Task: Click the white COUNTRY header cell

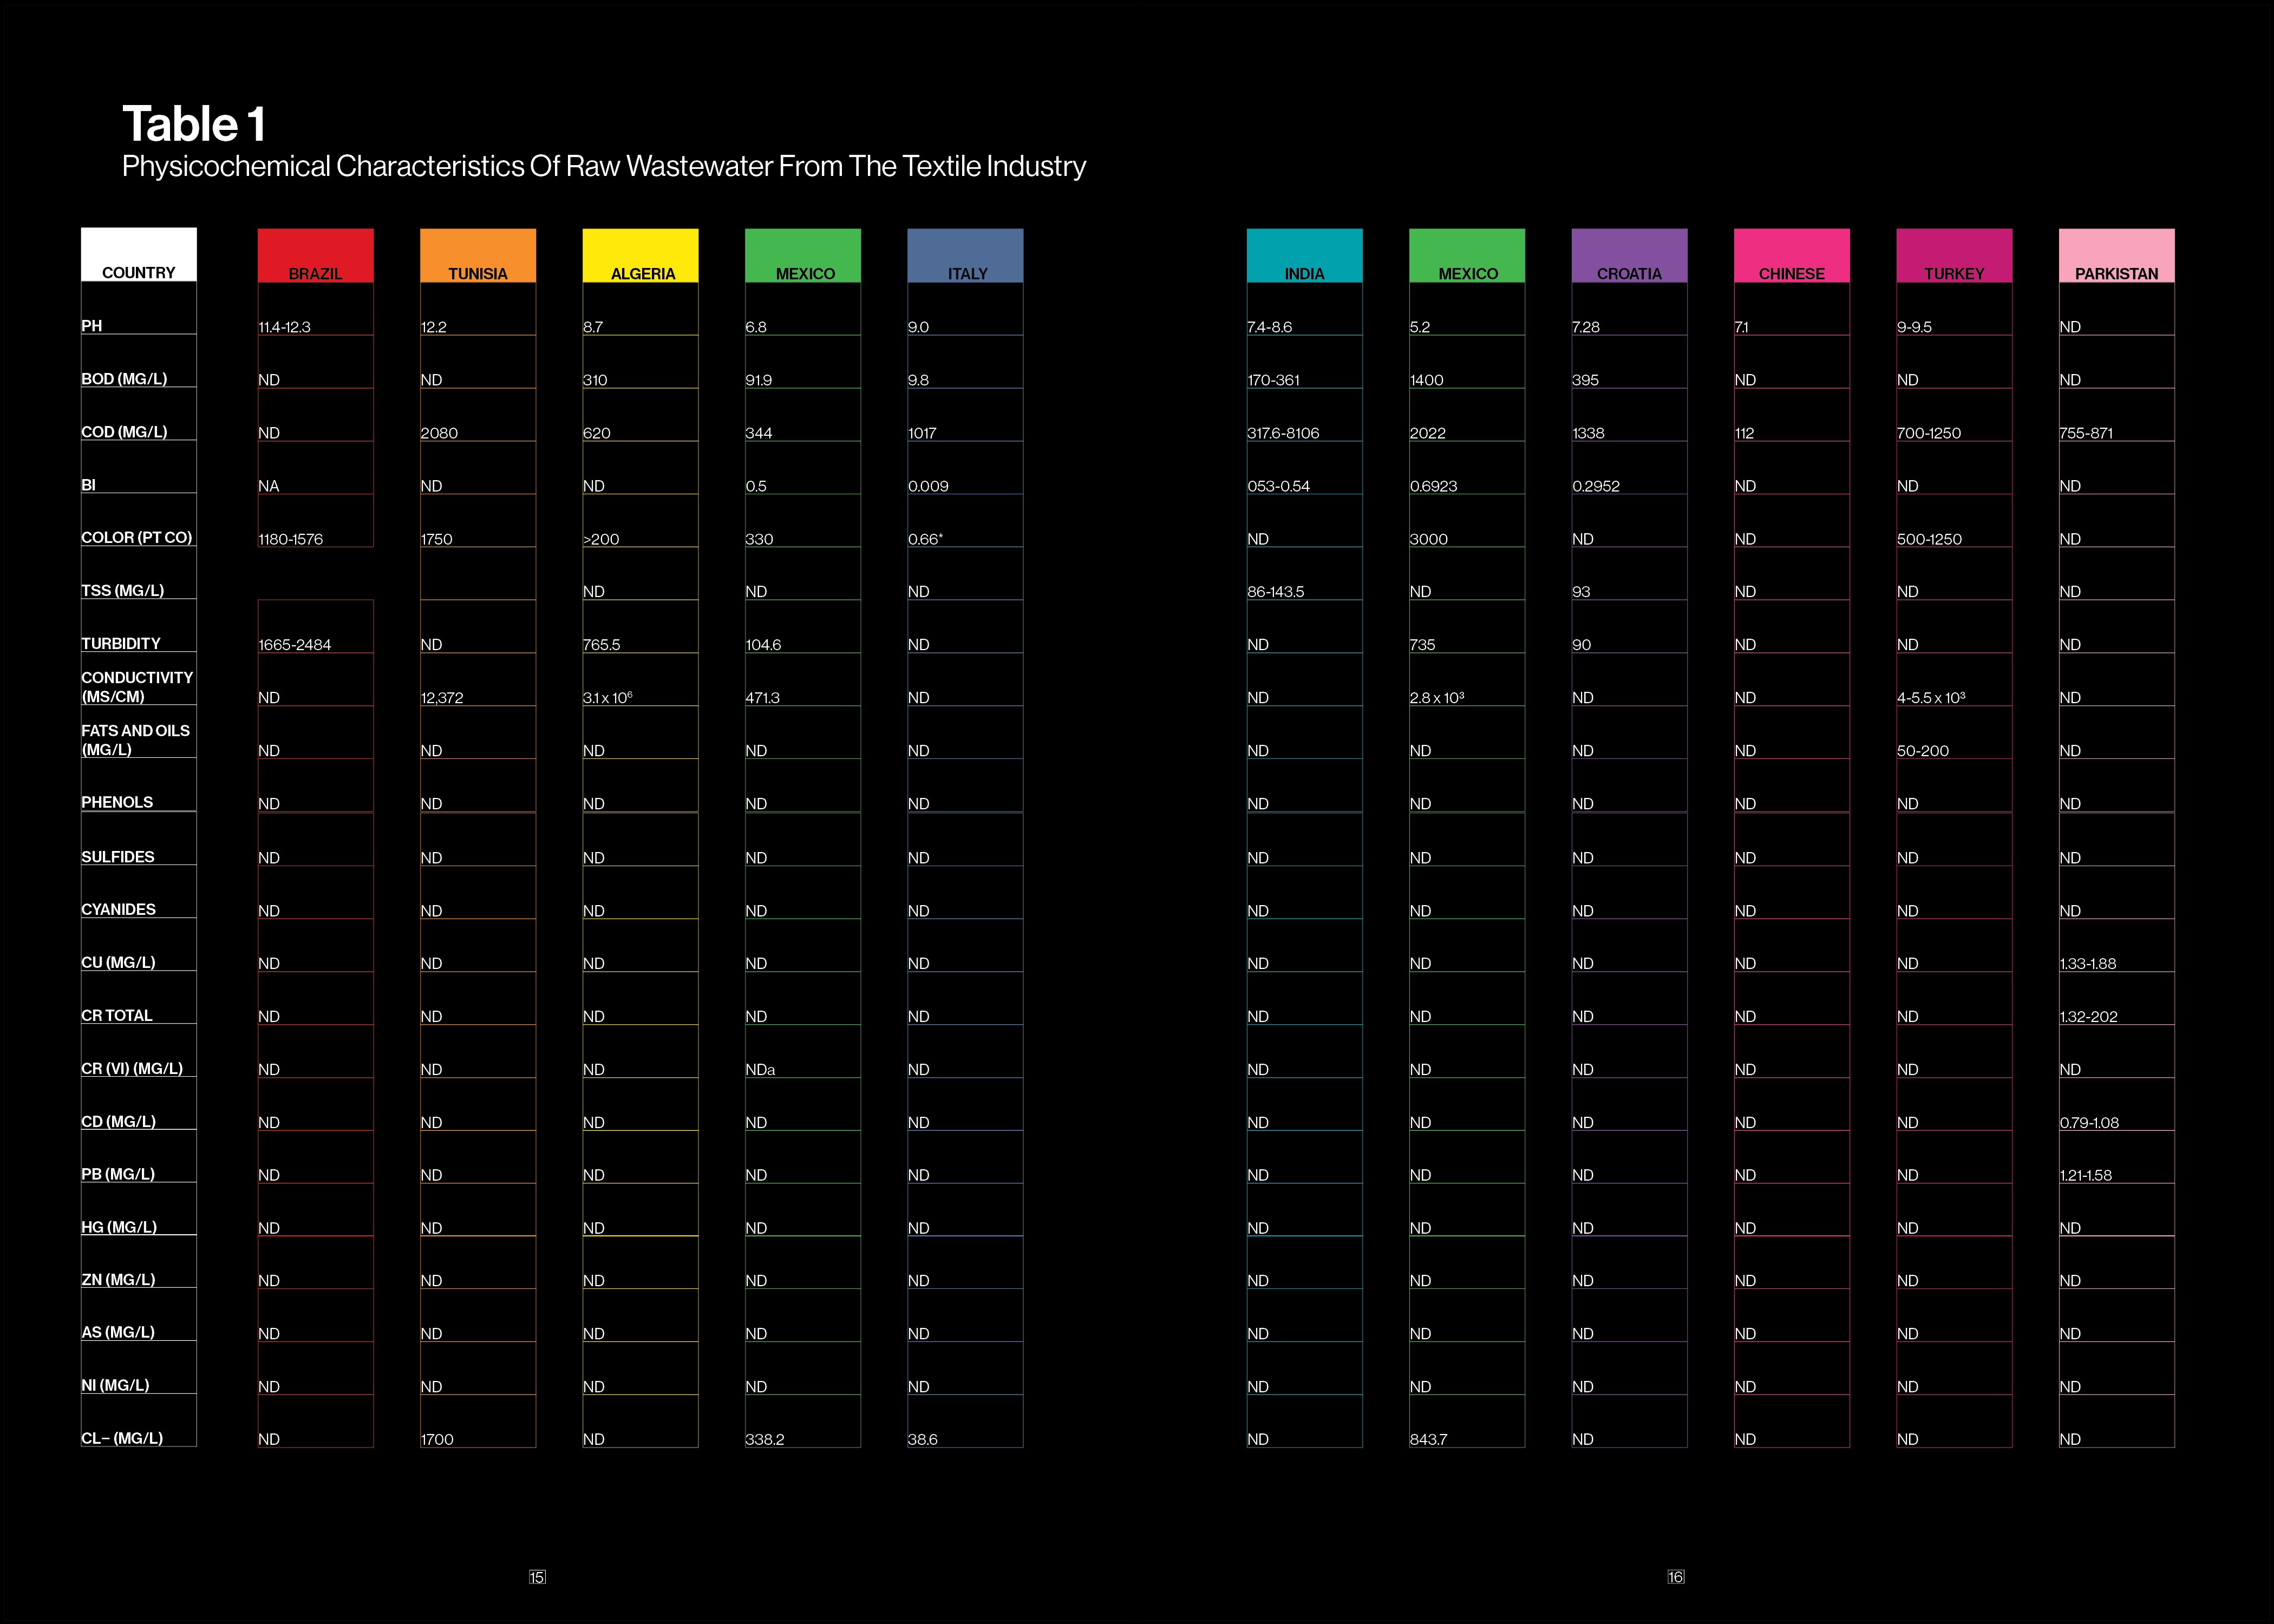Action: (x=138, y=255)
